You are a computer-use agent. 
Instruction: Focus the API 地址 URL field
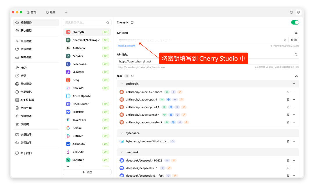tap(208, 61)
